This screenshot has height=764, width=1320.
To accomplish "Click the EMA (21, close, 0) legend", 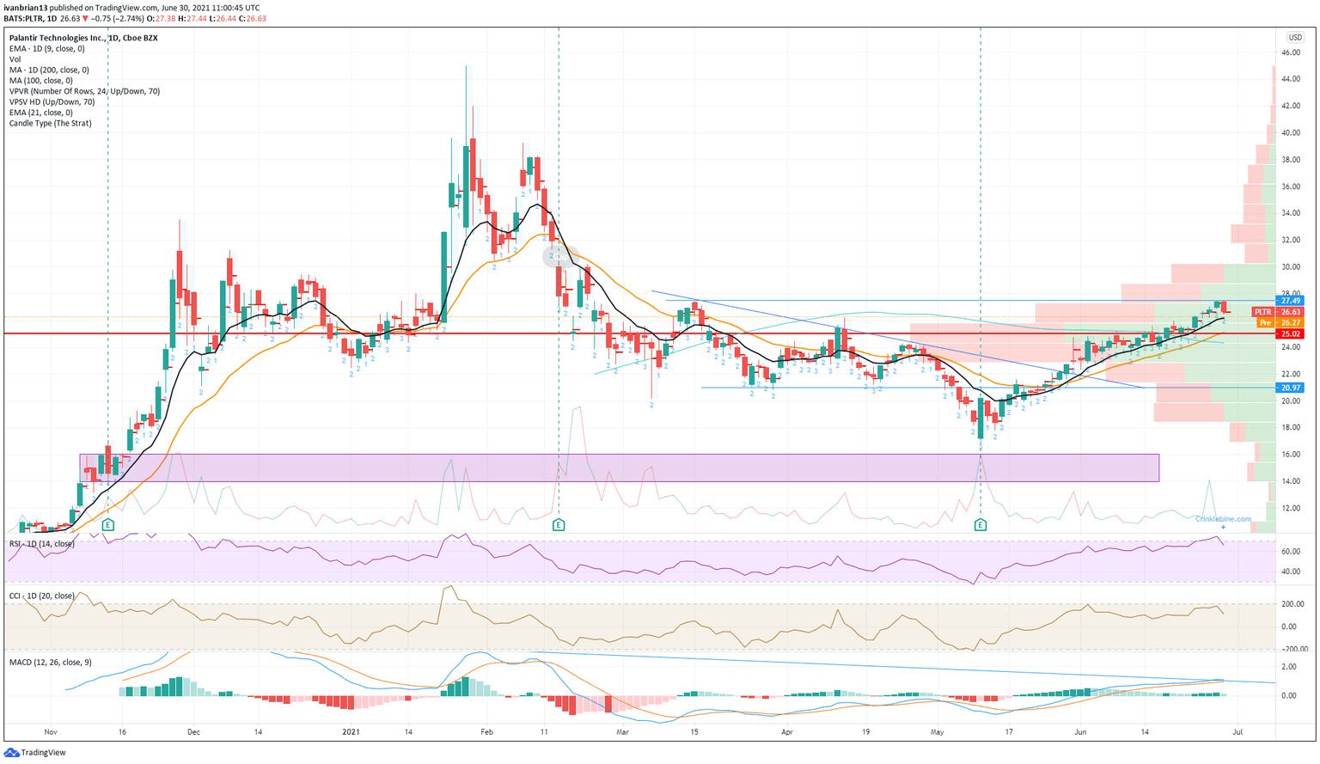I will (41, 113).
